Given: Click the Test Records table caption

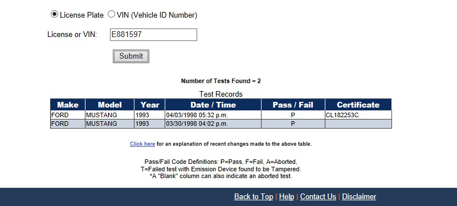Looking at the screenshot, I should pyautogui.click(x=221, y=94).
